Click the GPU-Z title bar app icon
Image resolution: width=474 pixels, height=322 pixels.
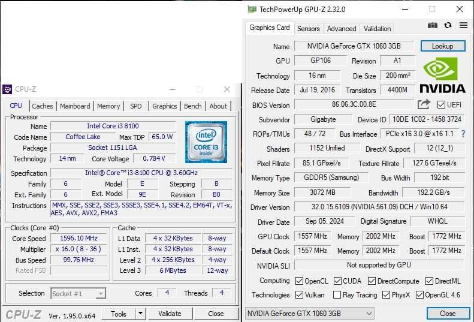tap(252, 10)
